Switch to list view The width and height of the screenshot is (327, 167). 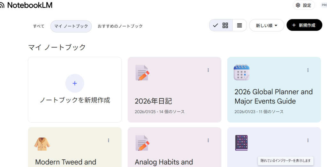[x=240, y=25]
